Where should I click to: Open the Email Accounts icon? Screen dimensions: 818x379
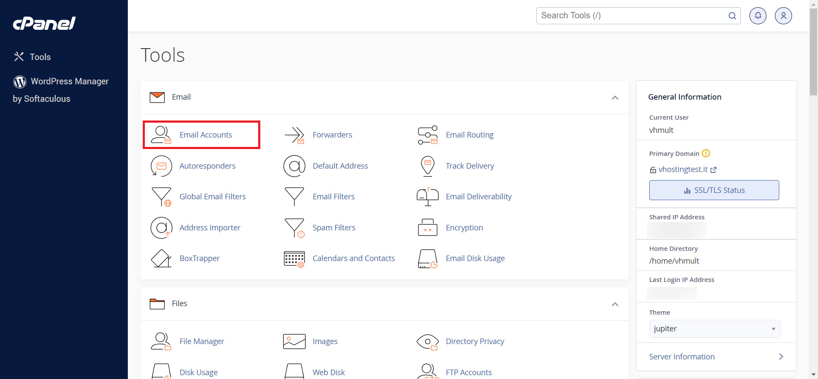tap(161, 135)
